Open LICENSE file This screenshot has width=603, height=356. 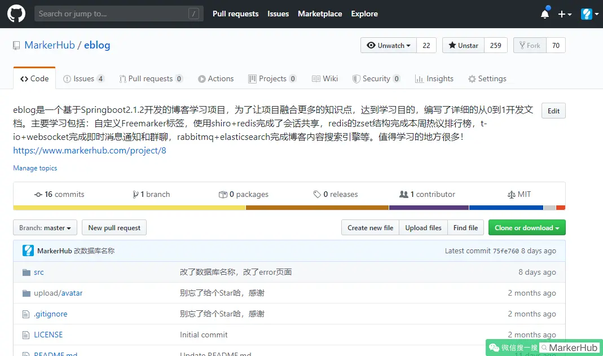(x=48, y=335)
